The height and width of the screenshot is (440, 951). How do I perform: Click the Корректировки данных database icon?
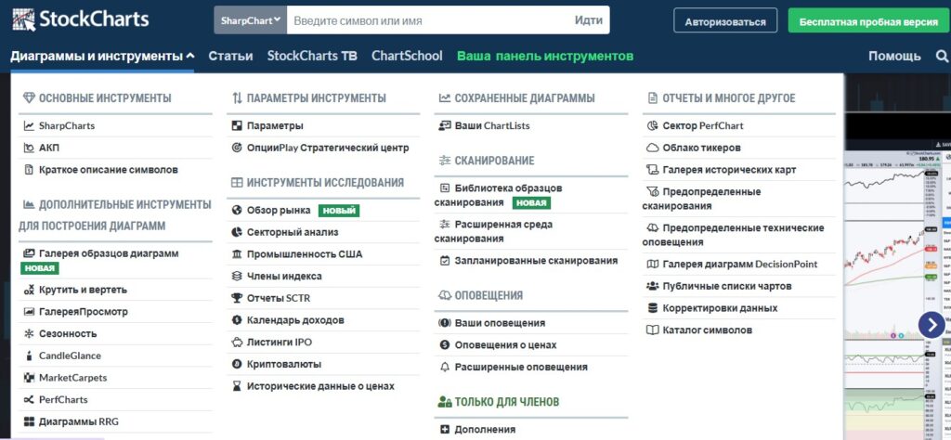coord(653,308)
